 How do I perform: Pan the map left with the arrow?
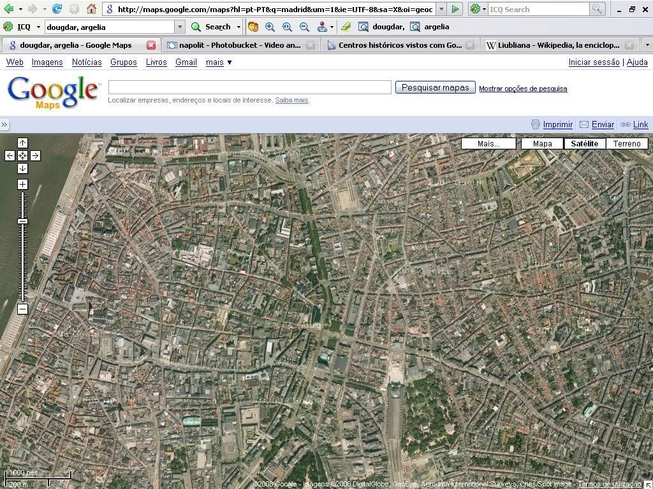click(x=10, y=156)
